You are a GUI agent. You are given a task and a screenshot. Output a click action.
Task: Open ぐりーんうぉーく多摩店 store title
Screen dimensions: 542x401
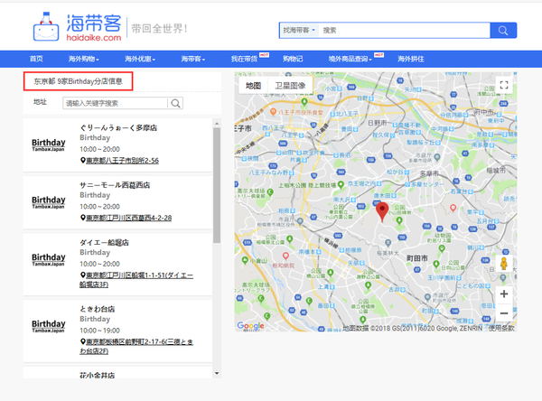click(x=118, y=127)
